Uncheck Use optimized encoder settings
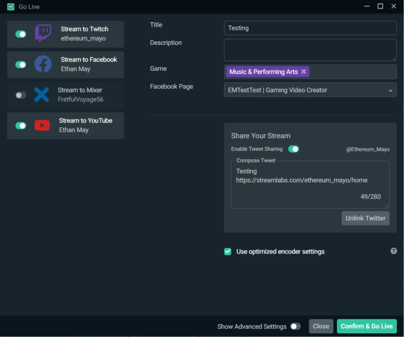This screenshot has height=337, width=404. [x=228, y=252]
